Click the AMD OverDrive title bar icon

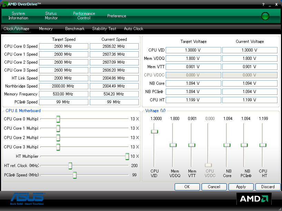click(4, 4)
